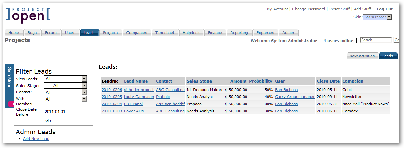Open the Sales Stage dropdown
404x148 pixels.
[x=66, y=85]
